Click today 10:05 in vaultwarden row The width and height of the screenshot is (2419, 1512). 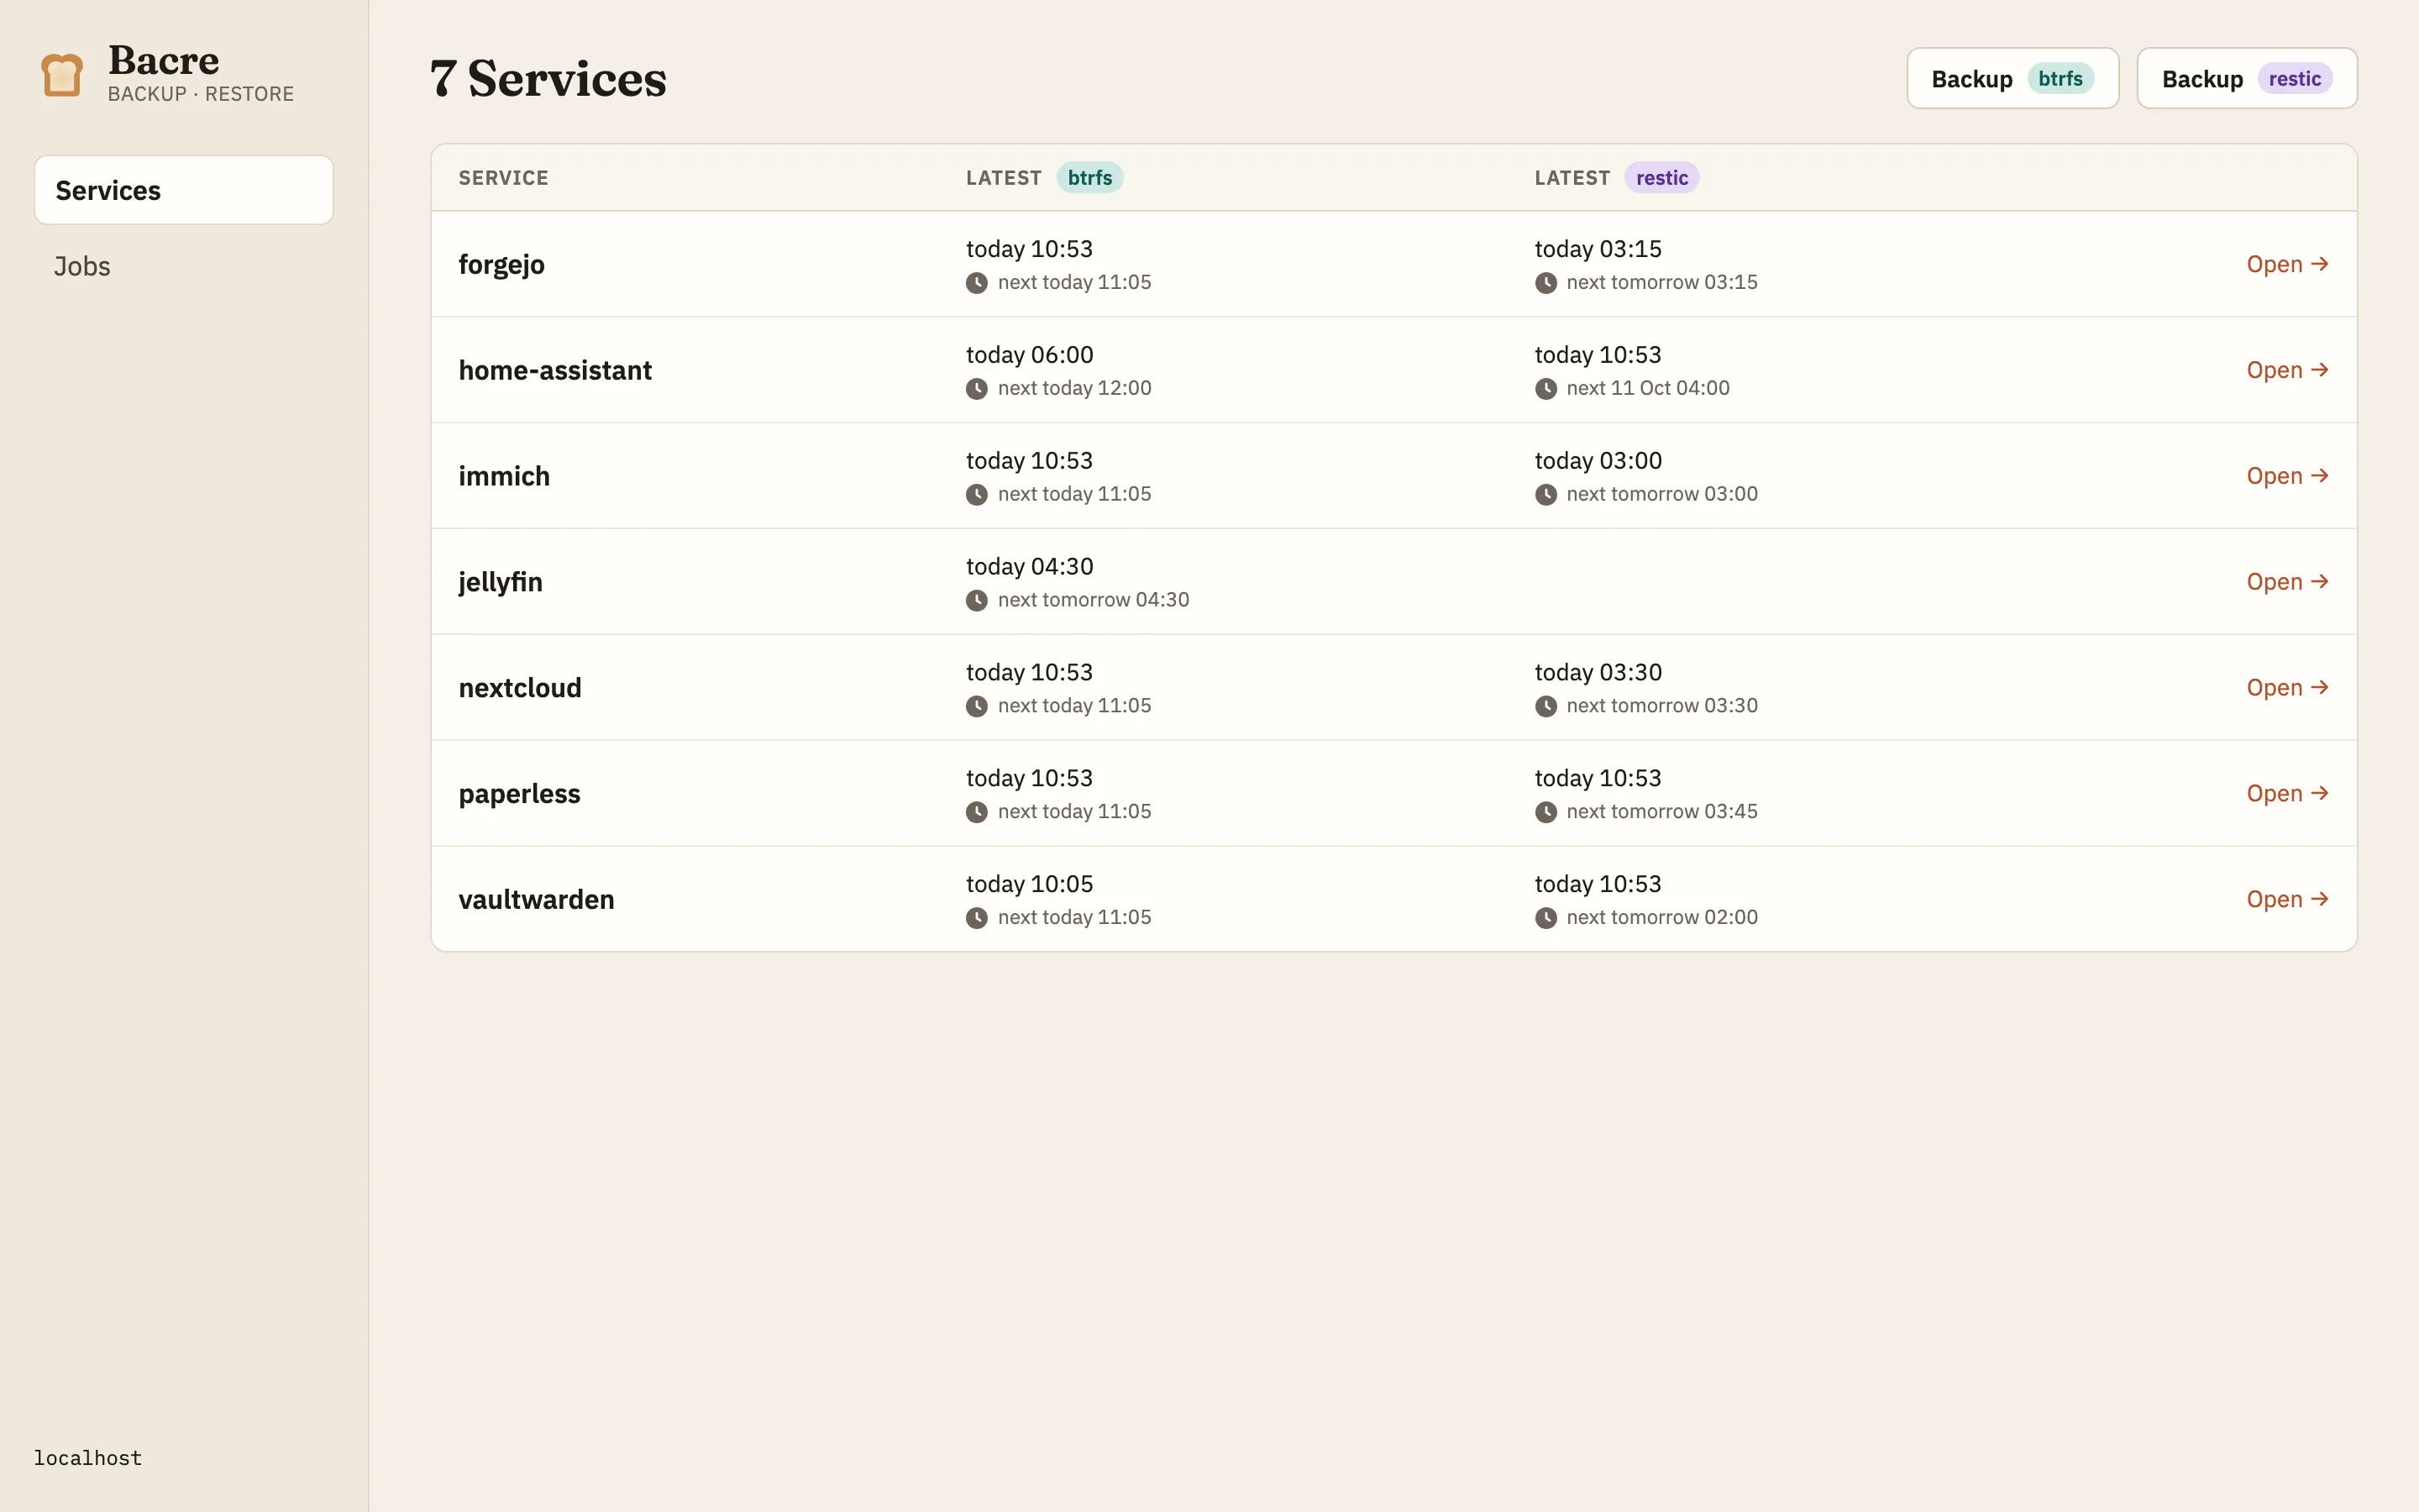(1030, 885)
